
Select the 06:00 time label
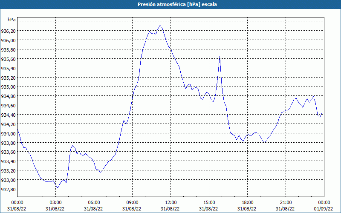94,203
